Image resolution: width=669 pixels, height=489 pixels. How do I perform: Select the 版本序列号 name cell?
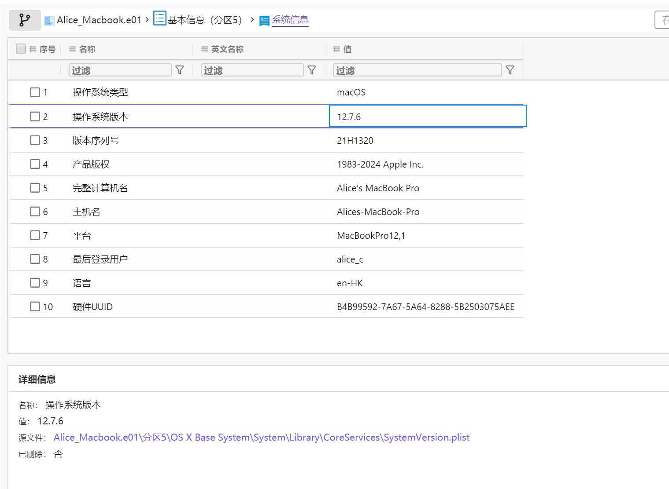coord(96,140)
